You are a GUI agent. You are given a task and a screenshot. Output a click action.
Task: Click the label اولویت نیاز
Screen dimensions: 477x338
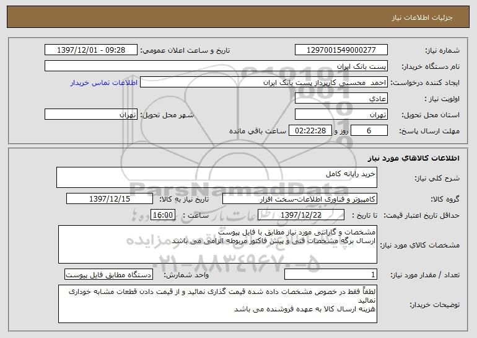[442, 99]
